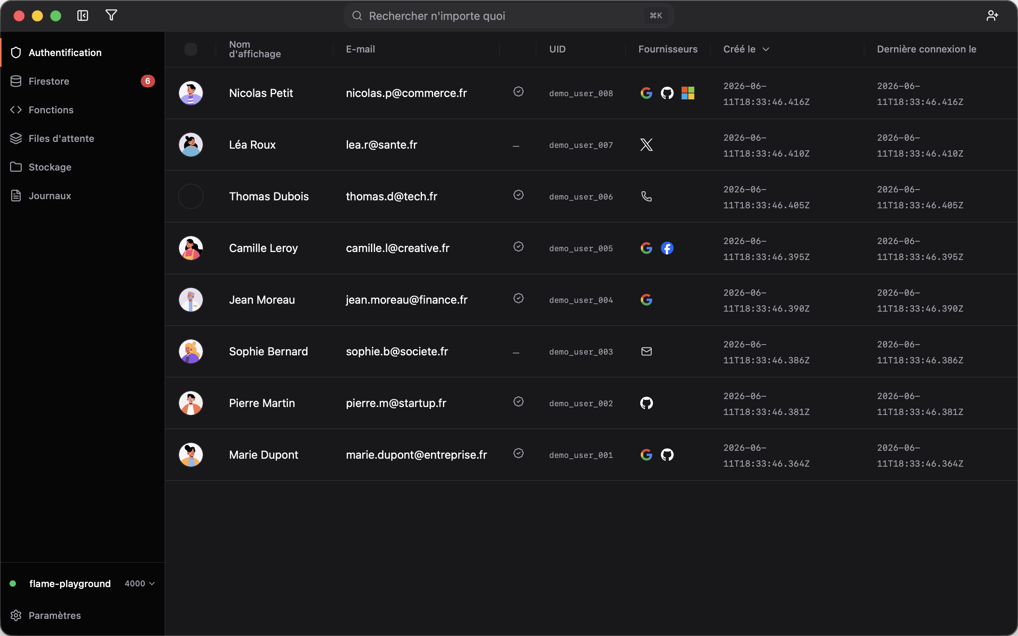Click email sophie.b@societe.fr

(x=397, y=351)
